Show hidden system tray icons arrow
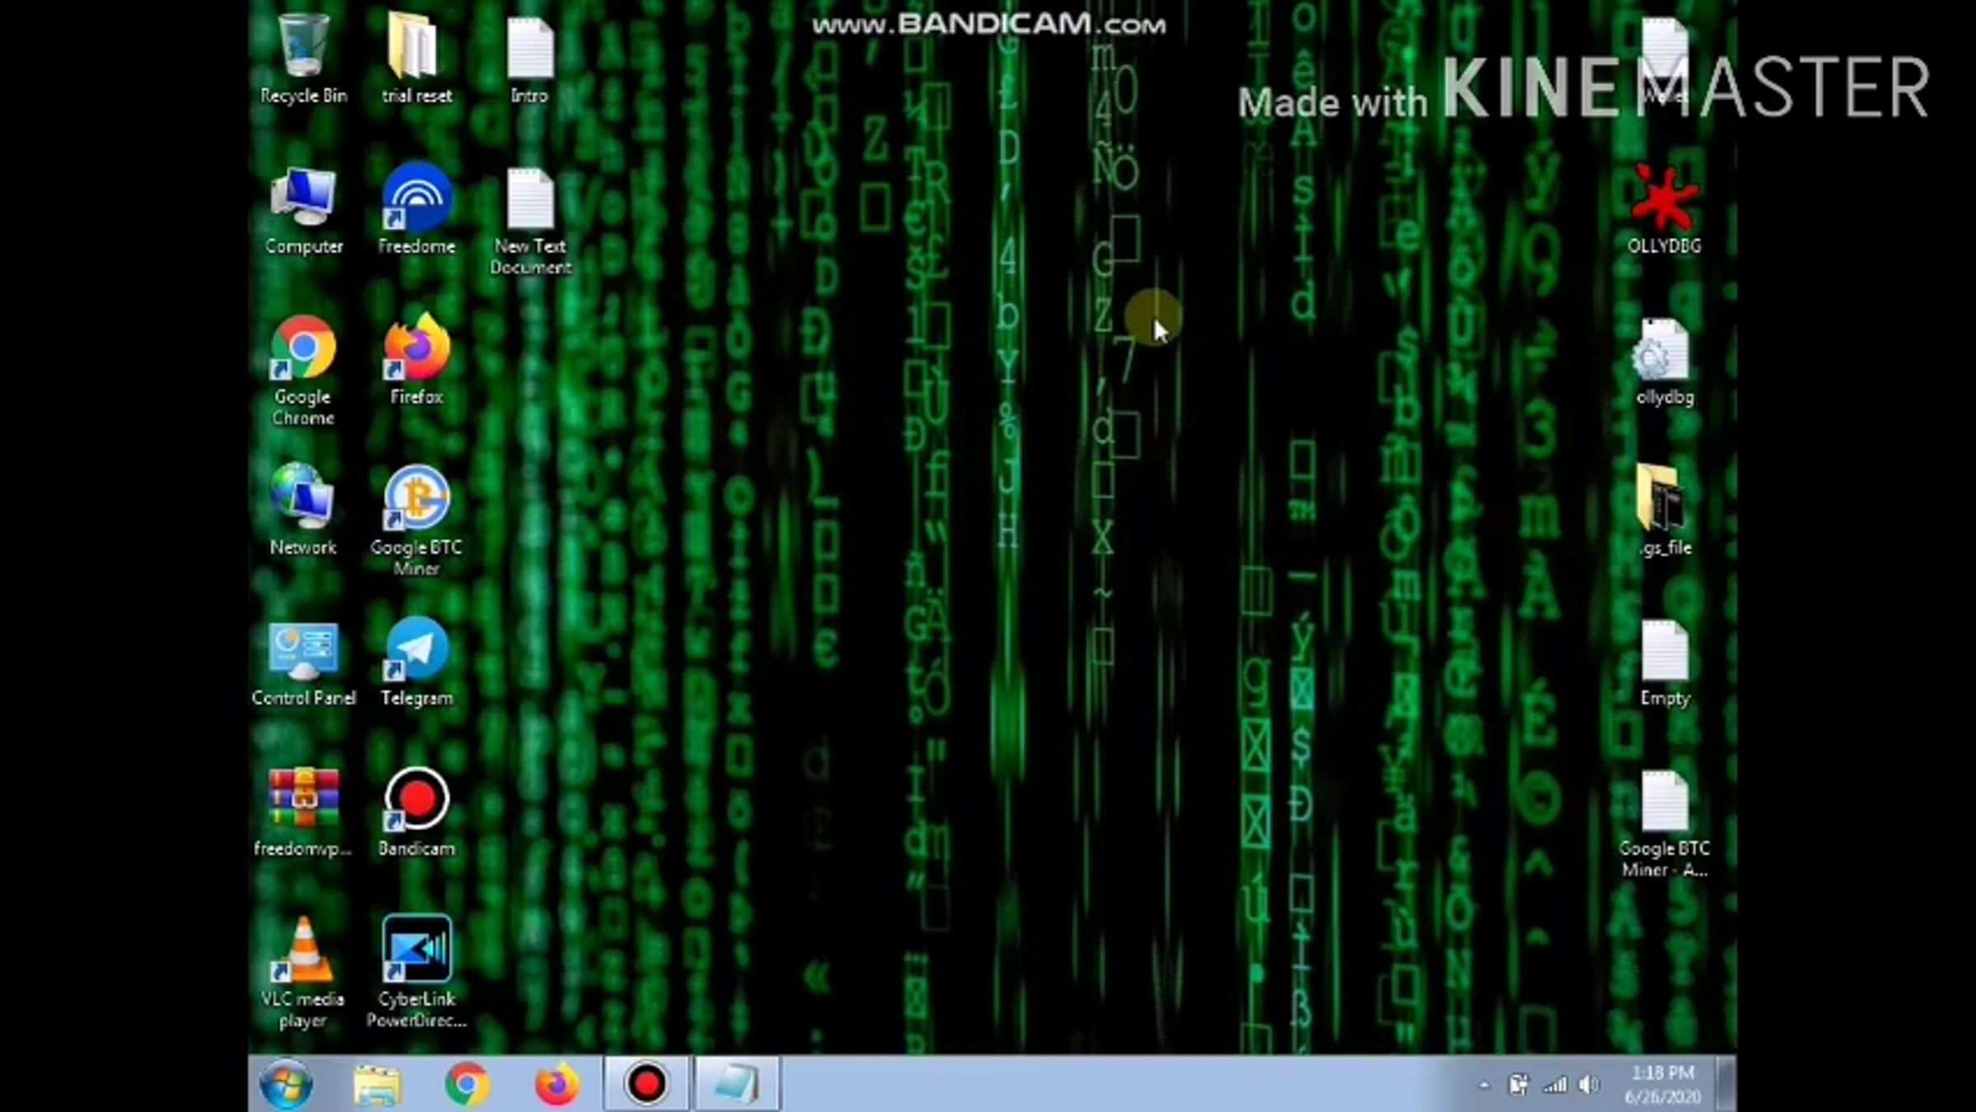The image size is (1976, 1112). [1484, 1086]
